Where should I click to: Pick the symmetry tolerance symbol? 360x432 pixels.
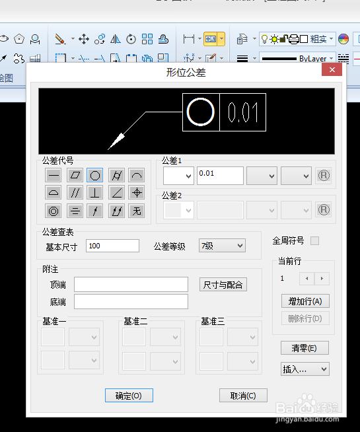pos(75,211)
